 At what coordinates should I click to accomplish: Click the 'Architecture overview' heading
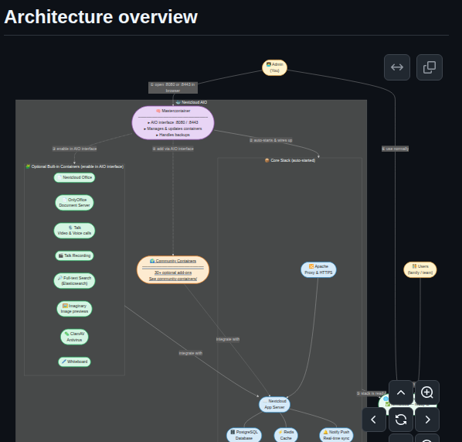coord(101,17)
